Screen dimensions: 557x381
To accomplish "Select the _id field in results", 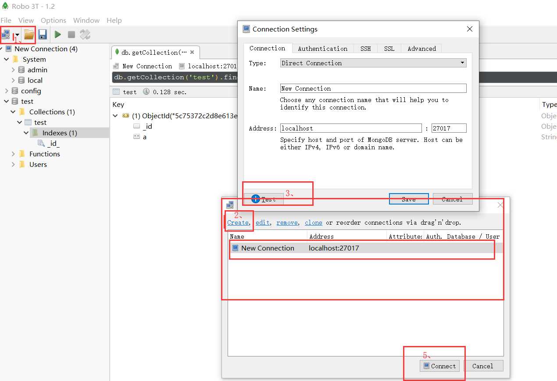I will pos(147,126).
